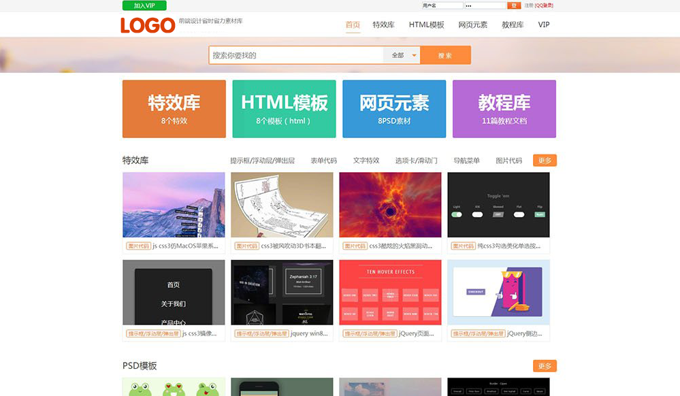Click 更多 button in PSD模板 section

[545, 366]
